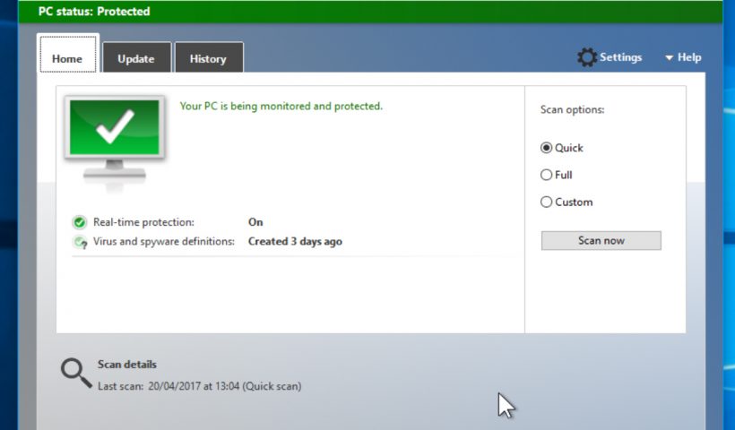Click the Scan details magnifying glass icon
Viewport: 735px width, 430px height.
pos(76,374)
